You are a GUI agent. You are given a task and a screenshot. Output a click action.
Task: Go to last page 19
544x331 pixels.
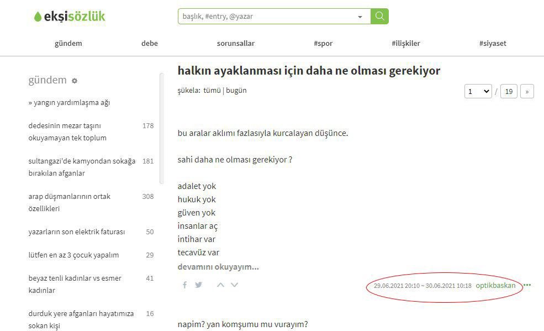tap(509, 92)
